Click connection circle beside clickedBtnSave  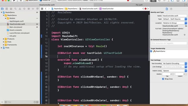(x=46, y=77)
